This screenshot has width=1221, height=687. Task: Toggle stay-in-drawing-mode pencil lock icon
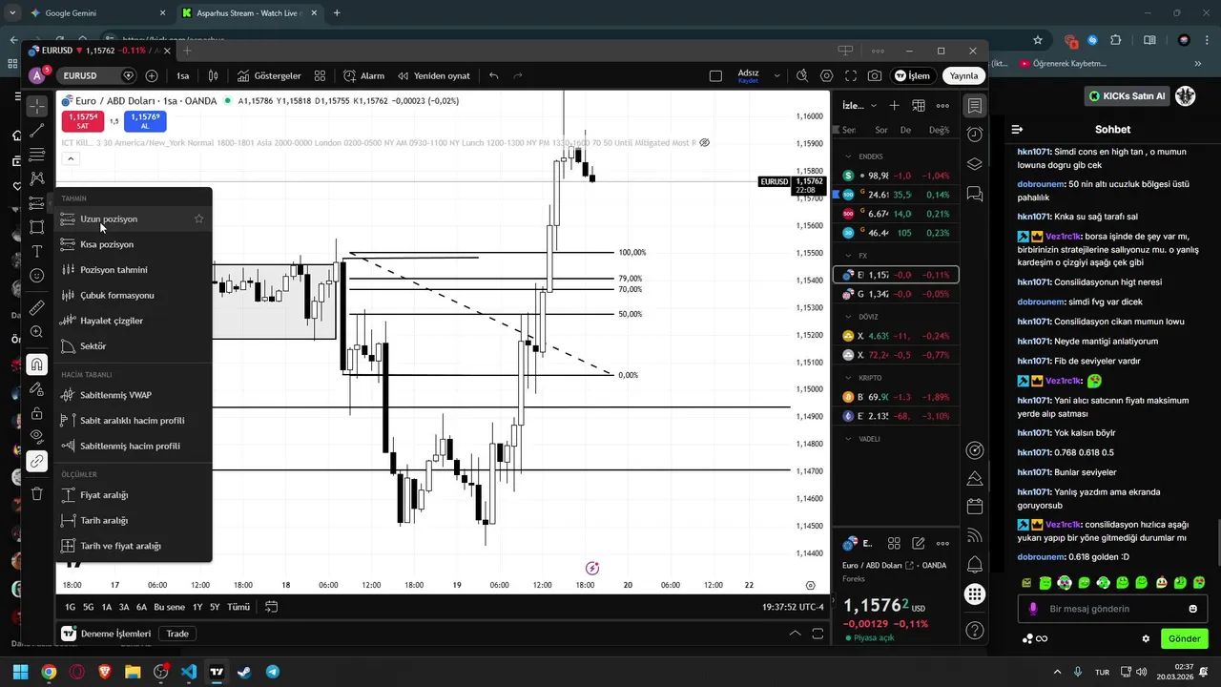tap(36, 389)
